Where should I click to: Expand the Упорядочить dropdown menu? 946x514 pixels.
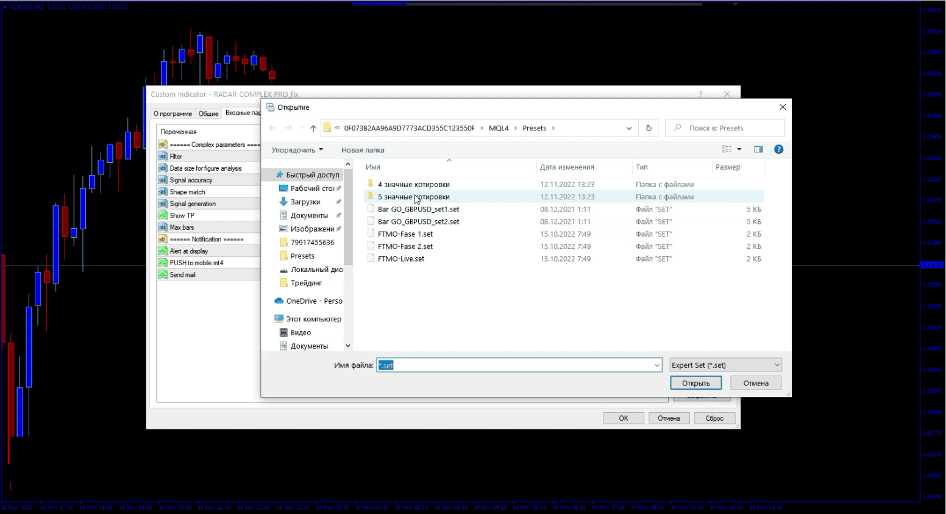point(297,150)
